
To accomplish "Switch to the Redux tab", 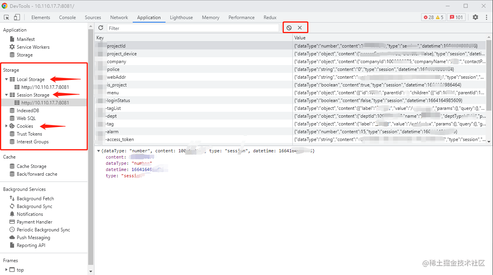I will click(x=270, y=18).
